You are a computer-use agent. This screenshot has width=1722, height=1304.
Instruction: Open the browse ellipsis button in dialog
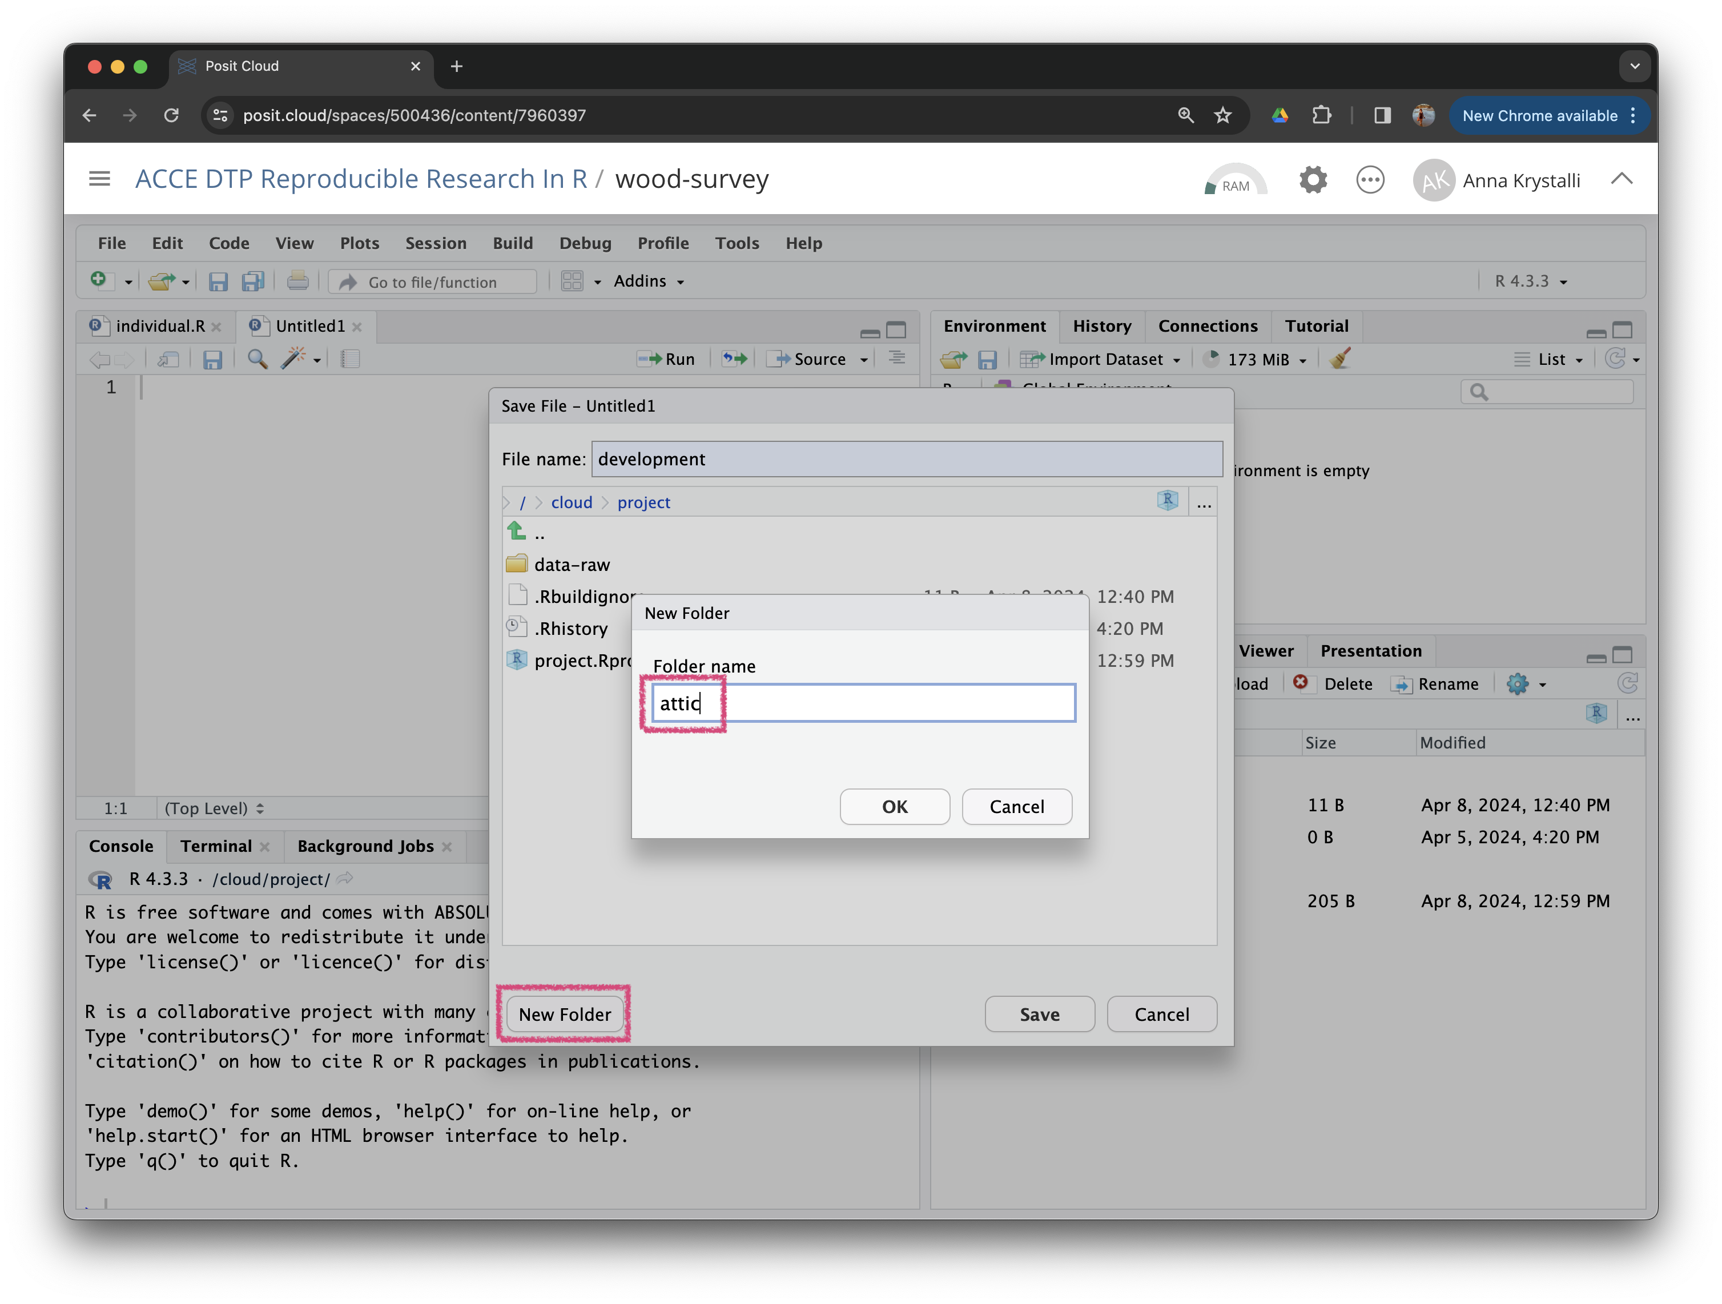[1204, 504]
